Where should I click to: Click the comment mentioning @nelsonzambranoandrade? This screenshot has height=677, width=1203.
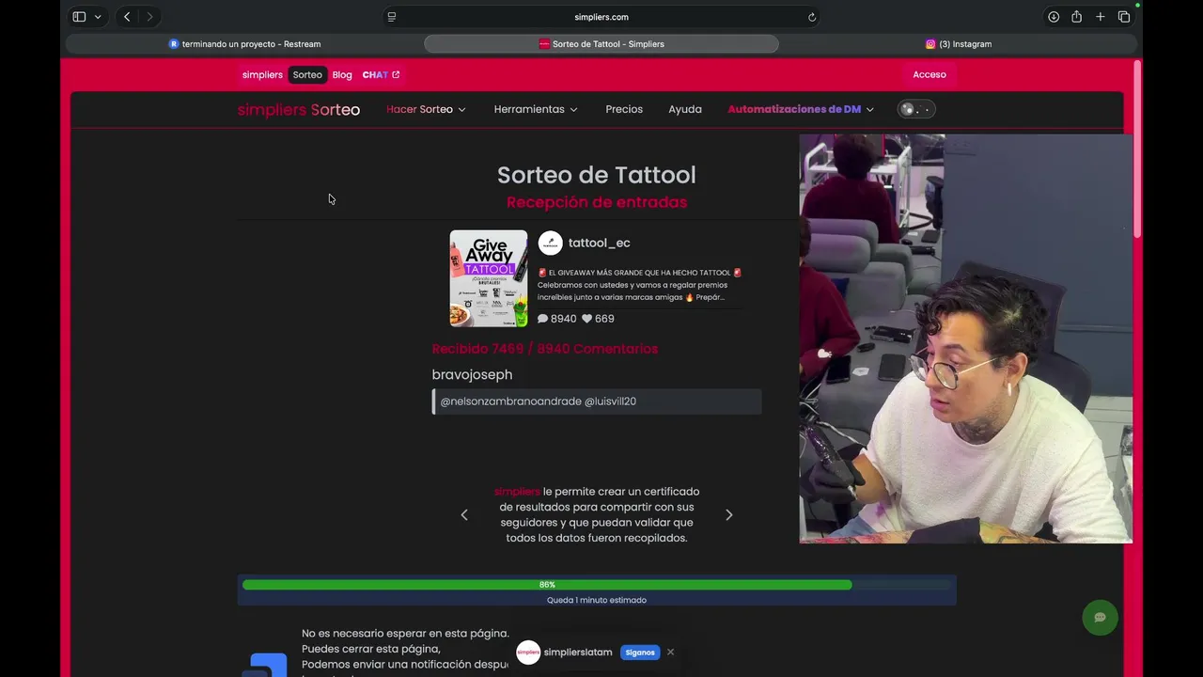[x=597, y=401]
